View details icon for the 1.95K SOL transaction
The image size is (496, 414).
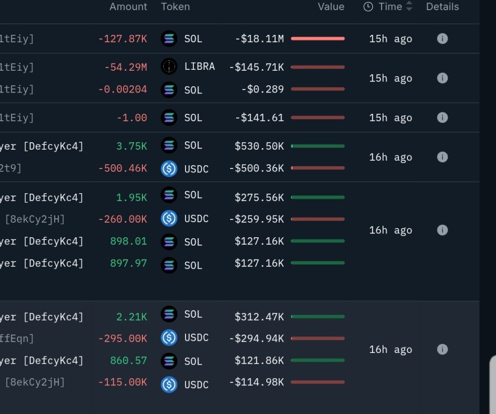point(442,230)
